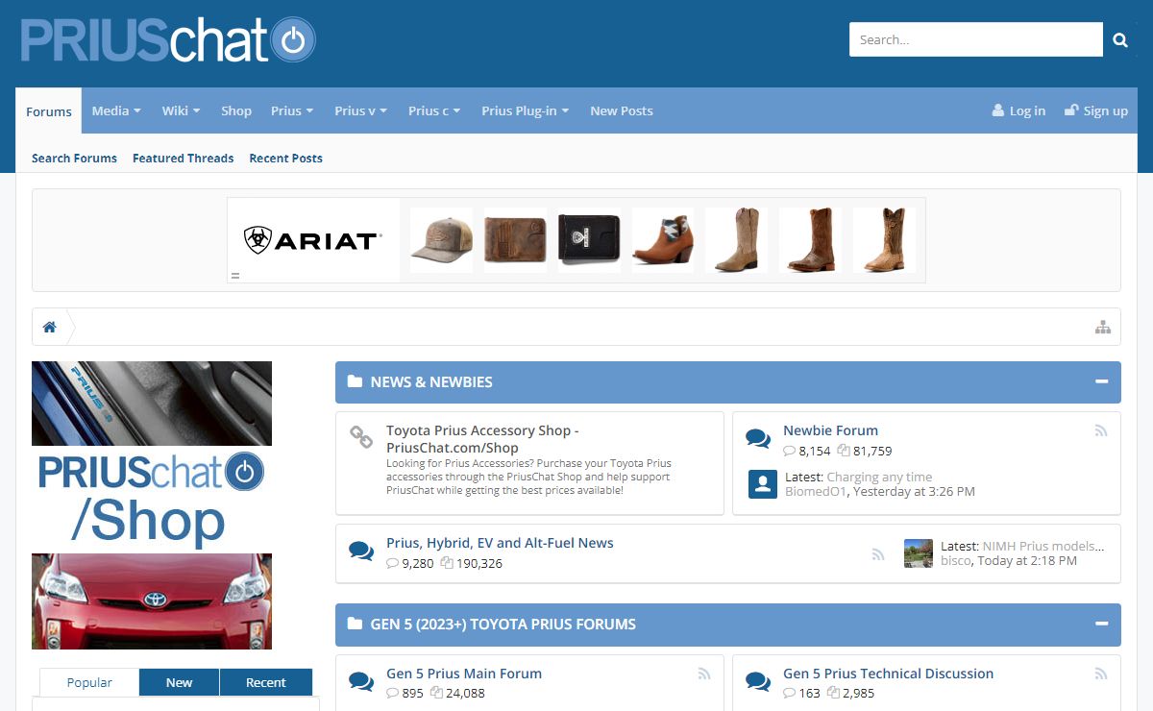The image size is (1153, 711).
Task: Select the Forums navigation tab
Action: click(x=49, y=111)
